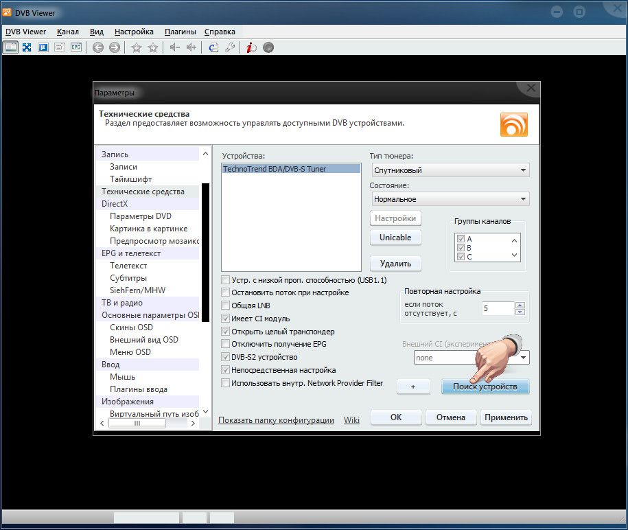Select Таймшифт in settings tree

(x=130, y=179)
